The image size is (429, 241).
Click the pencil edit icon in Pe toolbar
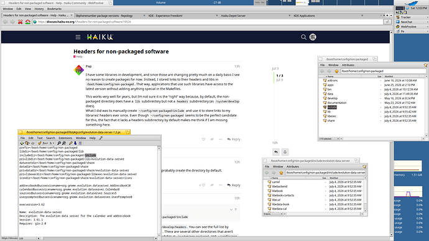click(71, 143)
